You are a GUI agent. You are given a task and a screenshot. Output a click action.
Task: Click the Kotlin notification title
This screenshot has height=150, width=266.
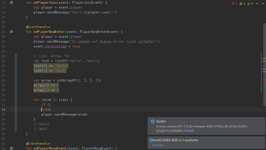tap(161, 121)
